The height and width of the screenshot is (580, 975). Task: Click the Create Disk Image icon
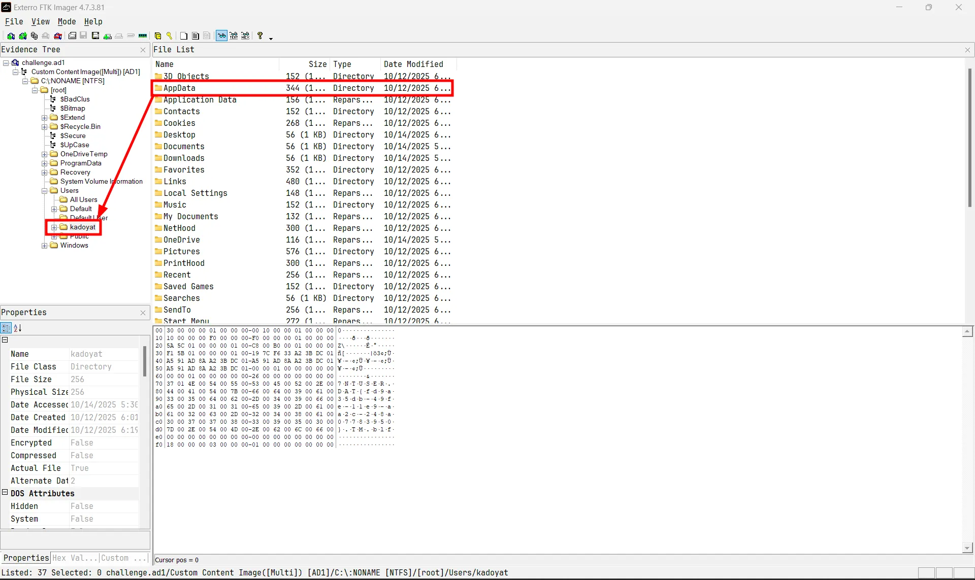tap(72, 36)
